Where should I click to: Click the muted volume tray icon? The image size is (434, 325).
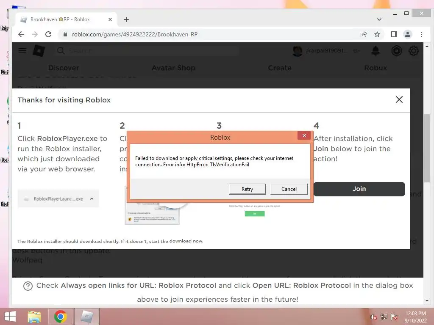coord(374,317)
